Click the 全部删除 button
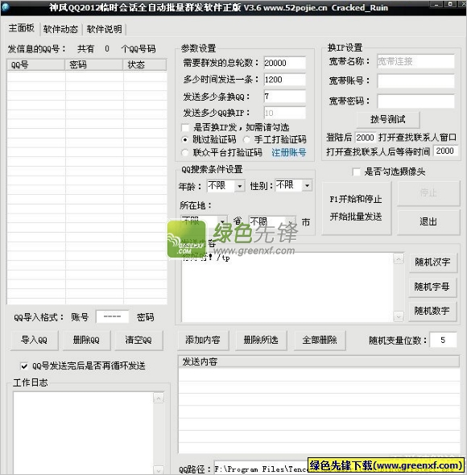Viewport: 467px width, 475px height. [320, 341]
